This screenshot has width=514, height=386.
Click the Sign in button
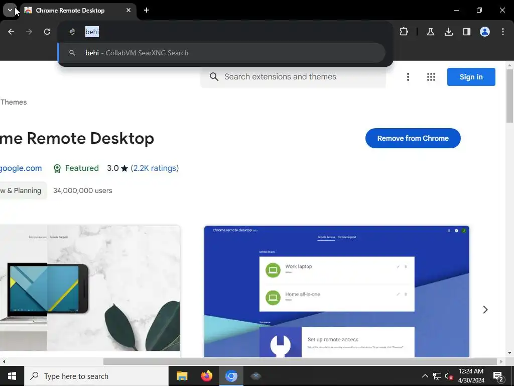(x=471, y=77)
